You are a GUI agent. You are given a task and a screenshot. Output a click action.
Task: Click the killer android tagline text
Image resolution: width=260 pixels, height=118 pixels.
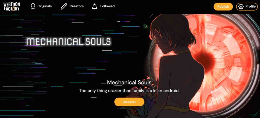pyautogui.click(x=129, y=91)
